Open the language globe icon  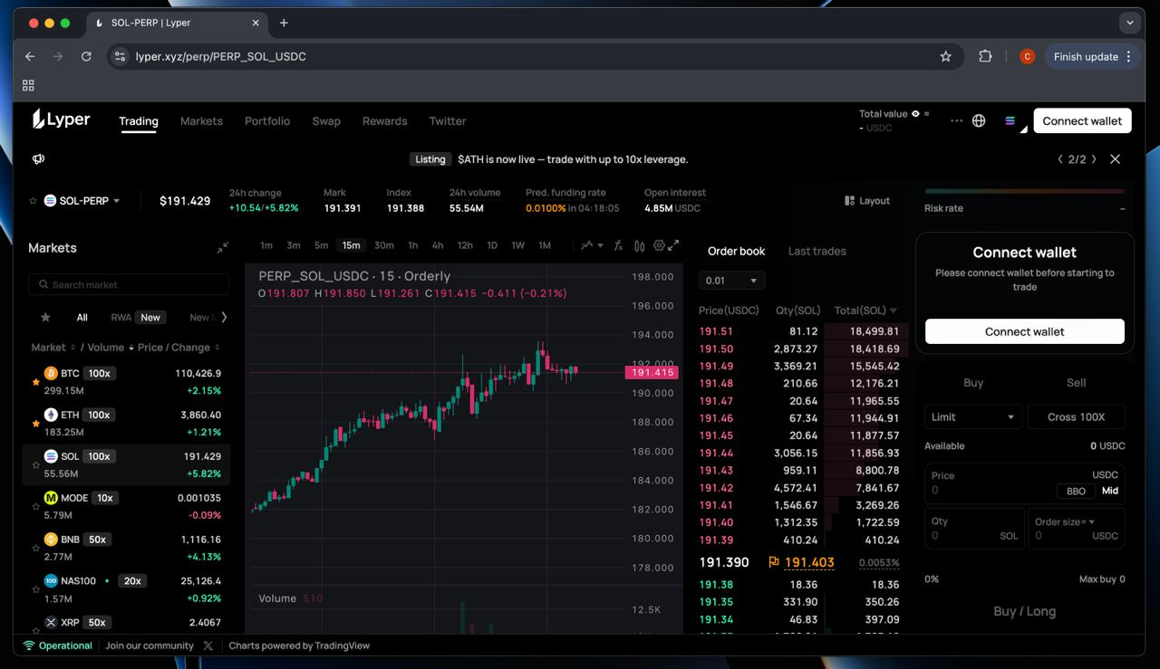(979, 121)
